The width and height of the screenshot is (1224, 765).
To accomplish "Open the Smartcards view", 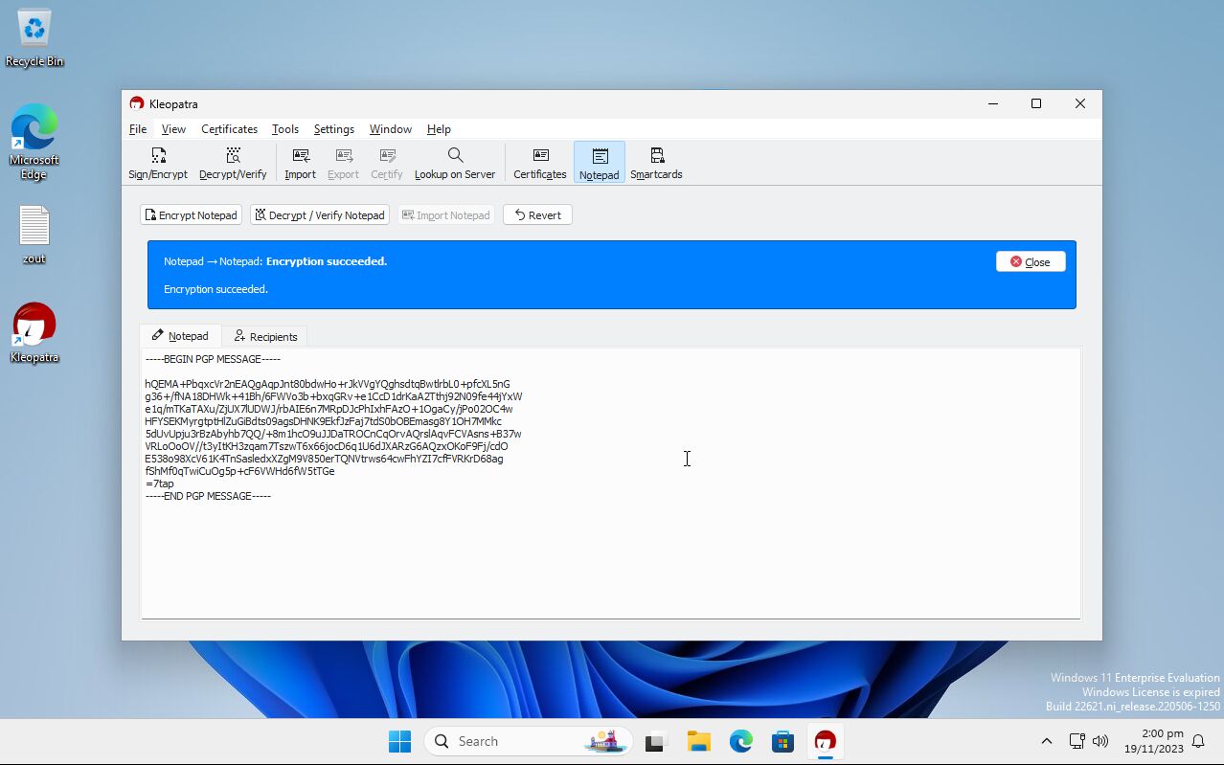I will pos(656,163).
